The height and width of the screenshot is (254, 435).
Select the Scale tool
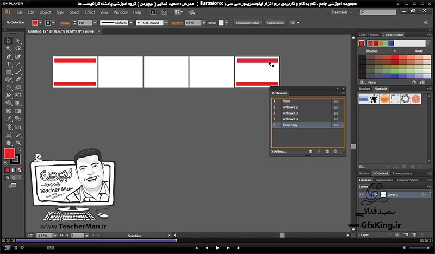(18, 87)
